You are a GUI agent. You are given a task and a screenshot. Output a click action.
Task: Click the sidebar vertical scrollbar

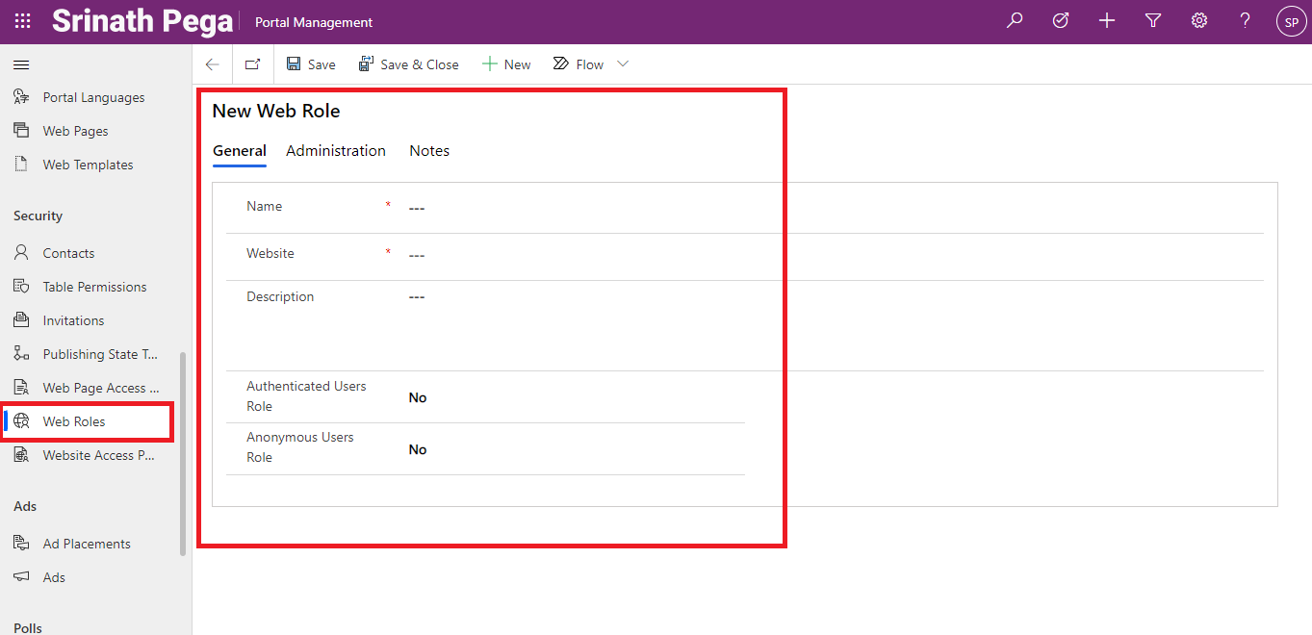pos(183,452)
